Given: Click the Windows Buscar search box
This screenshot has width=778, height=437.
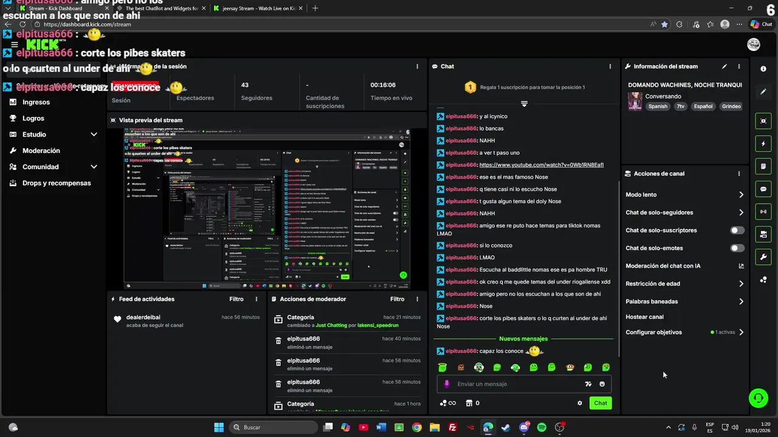Looking at the screenshot, I should (x=275, y=427).
